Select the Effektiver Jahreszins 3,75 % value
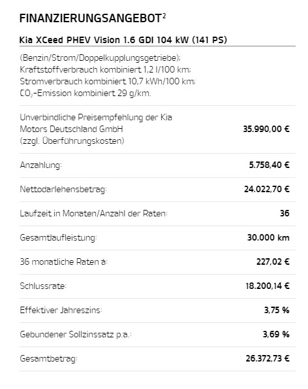The height and width of the screenshot is (389, 308). [x=277, y=310]
